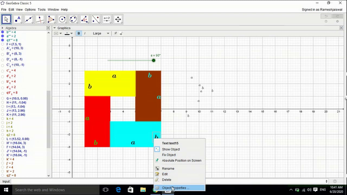The width and height of the screenshot is (347, 195).
Task: Open the input help icon
Action: pos(335,181)
